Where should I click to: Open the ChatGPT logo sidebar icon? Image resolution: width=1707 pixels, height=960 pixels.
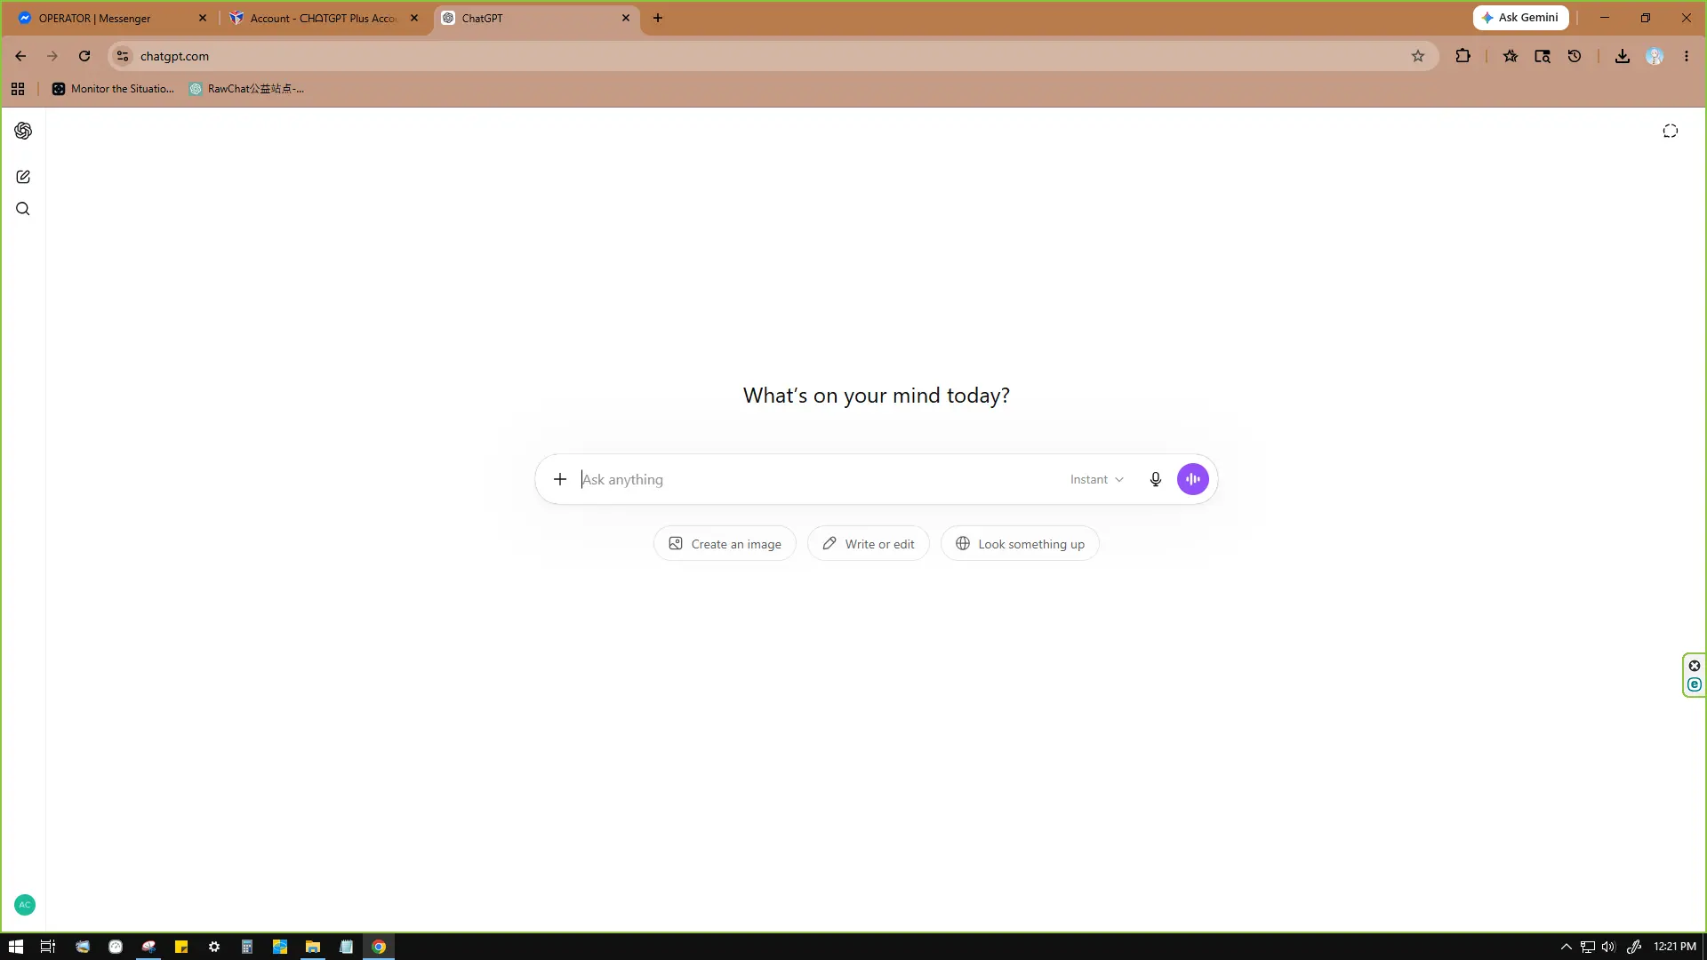tap(23, 131)
